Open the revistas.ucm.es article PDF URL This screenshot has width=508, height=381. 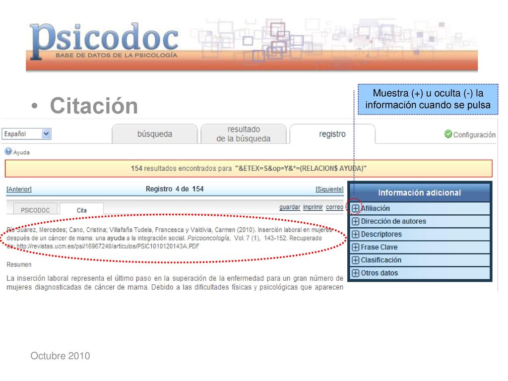108,246
